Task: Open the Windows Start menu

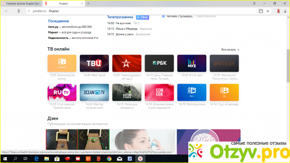Action: [5, 159]
